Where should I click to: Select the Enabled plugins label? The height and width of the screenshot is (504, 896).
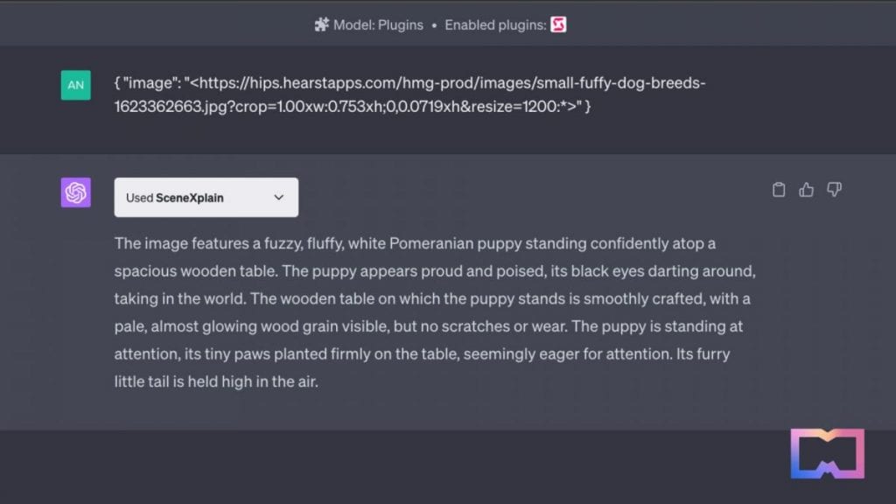coord(495,25)
